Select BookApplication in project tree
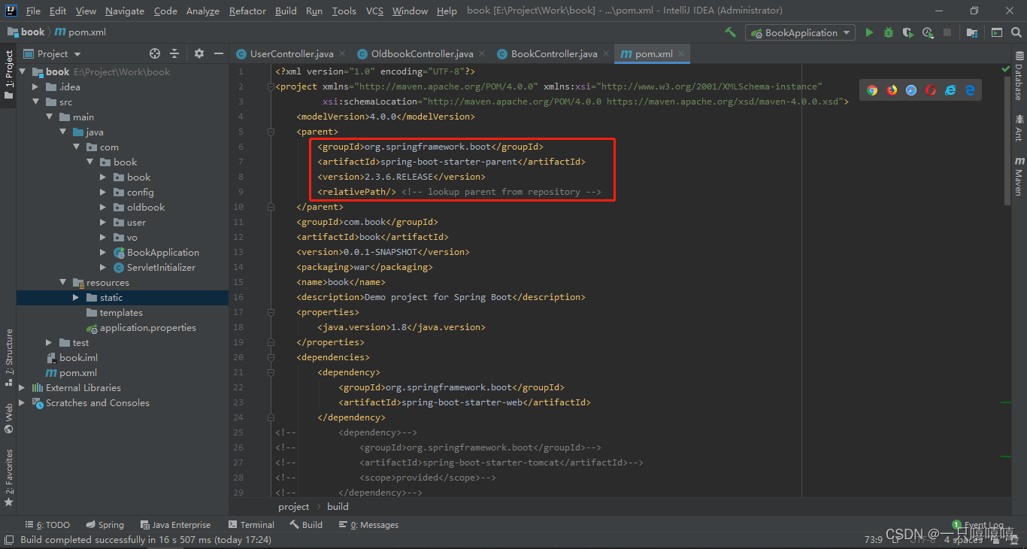The height and width of the screenshot is (549, 1027). click(x=163, y=253)
